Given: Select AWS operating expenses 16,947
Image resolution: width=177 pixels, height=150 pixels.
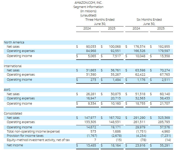Looking at the screenshot, I should (91, 98).
